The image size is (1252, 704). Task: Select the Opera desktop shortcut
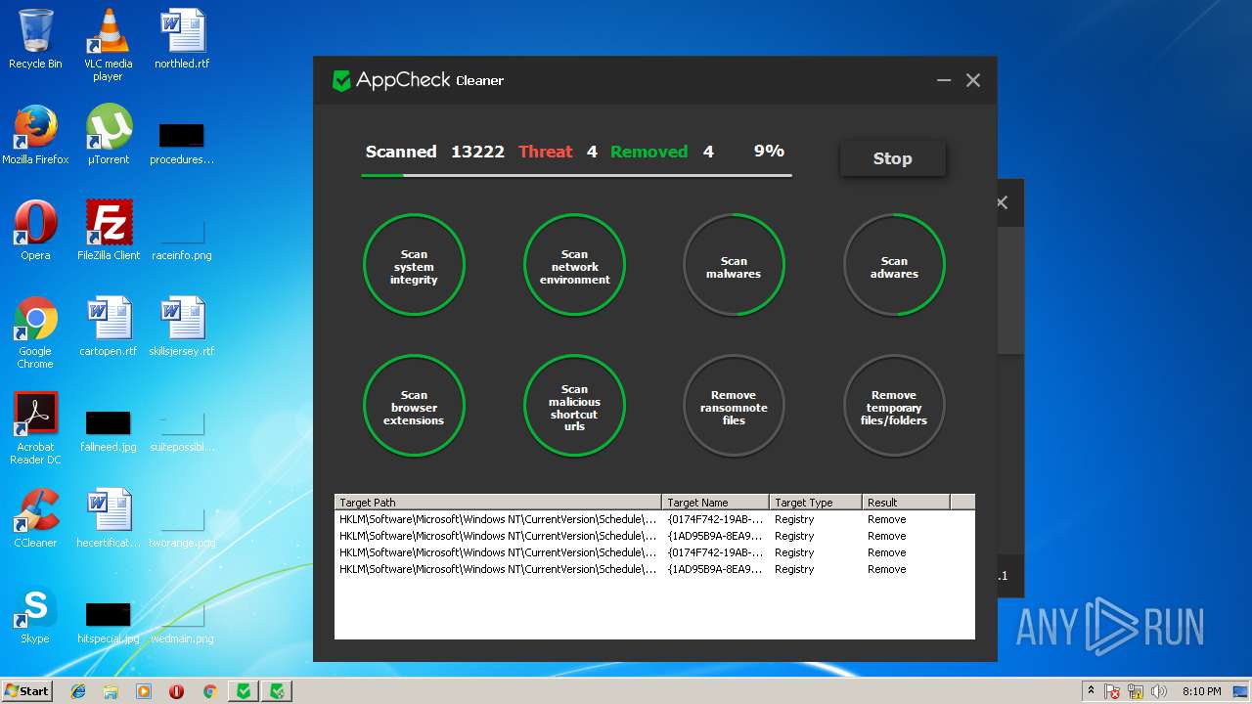(35, 231)
